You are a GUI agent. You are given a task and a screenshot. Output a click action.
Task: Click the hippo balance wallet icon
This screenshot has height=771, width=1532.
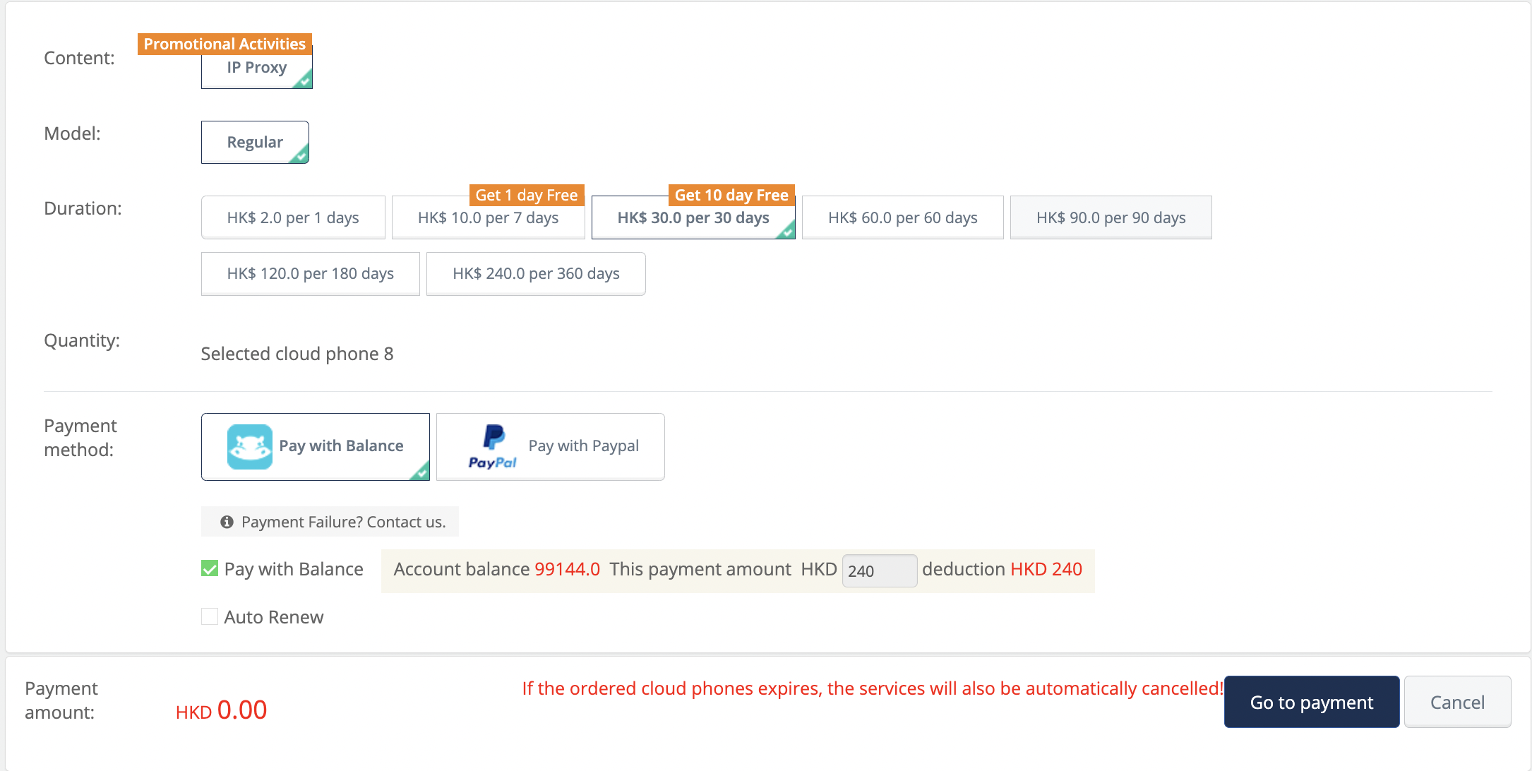click(x=249, y=446)
